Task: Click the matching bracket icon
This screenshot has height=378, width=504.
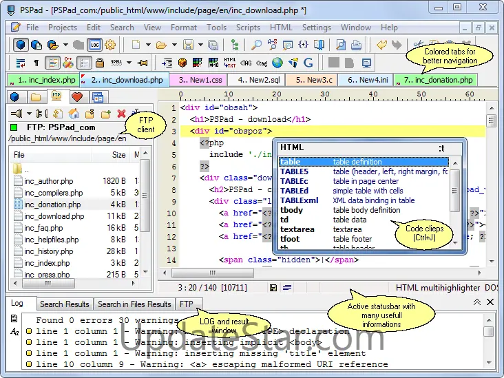Action: [303, 45]
